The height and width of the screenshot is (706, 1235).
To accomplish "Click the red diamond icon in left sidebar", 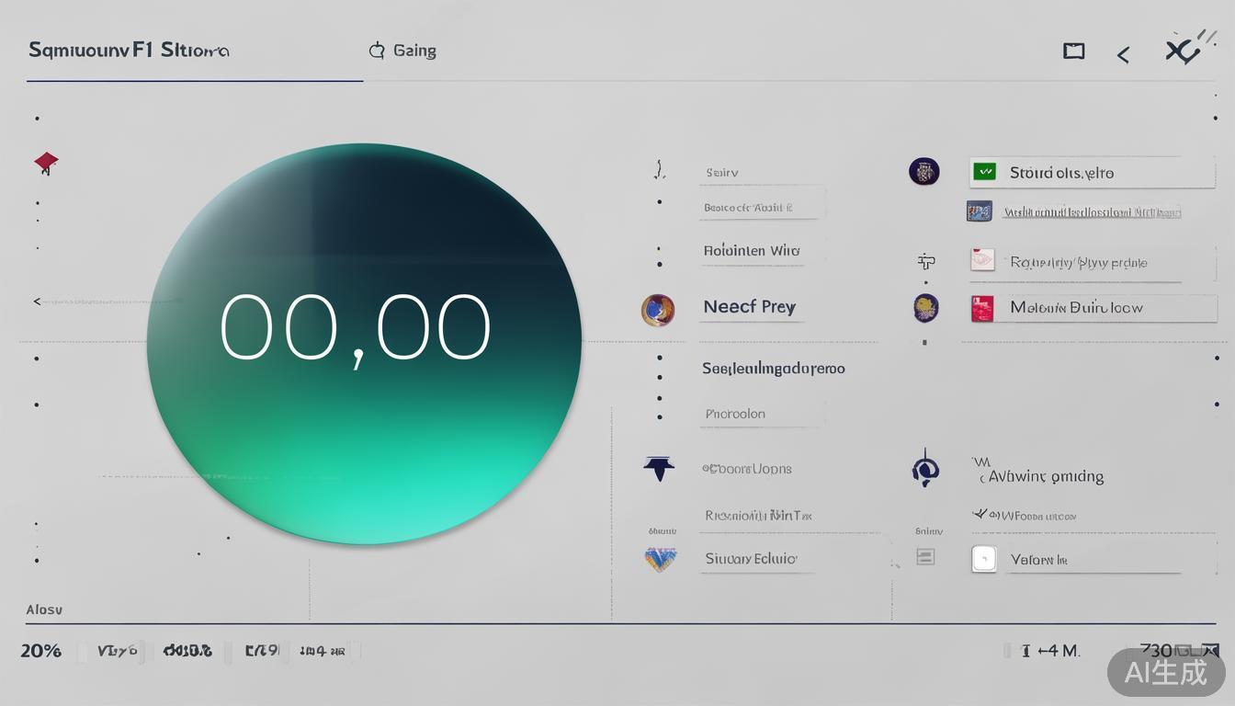I will [46, 164].
